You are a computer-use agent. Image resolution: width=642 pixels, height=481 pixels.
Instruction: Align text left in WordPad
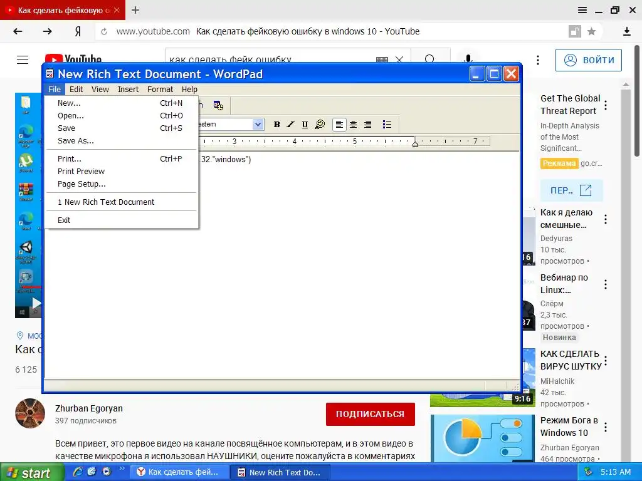click(x=339, y=125)
